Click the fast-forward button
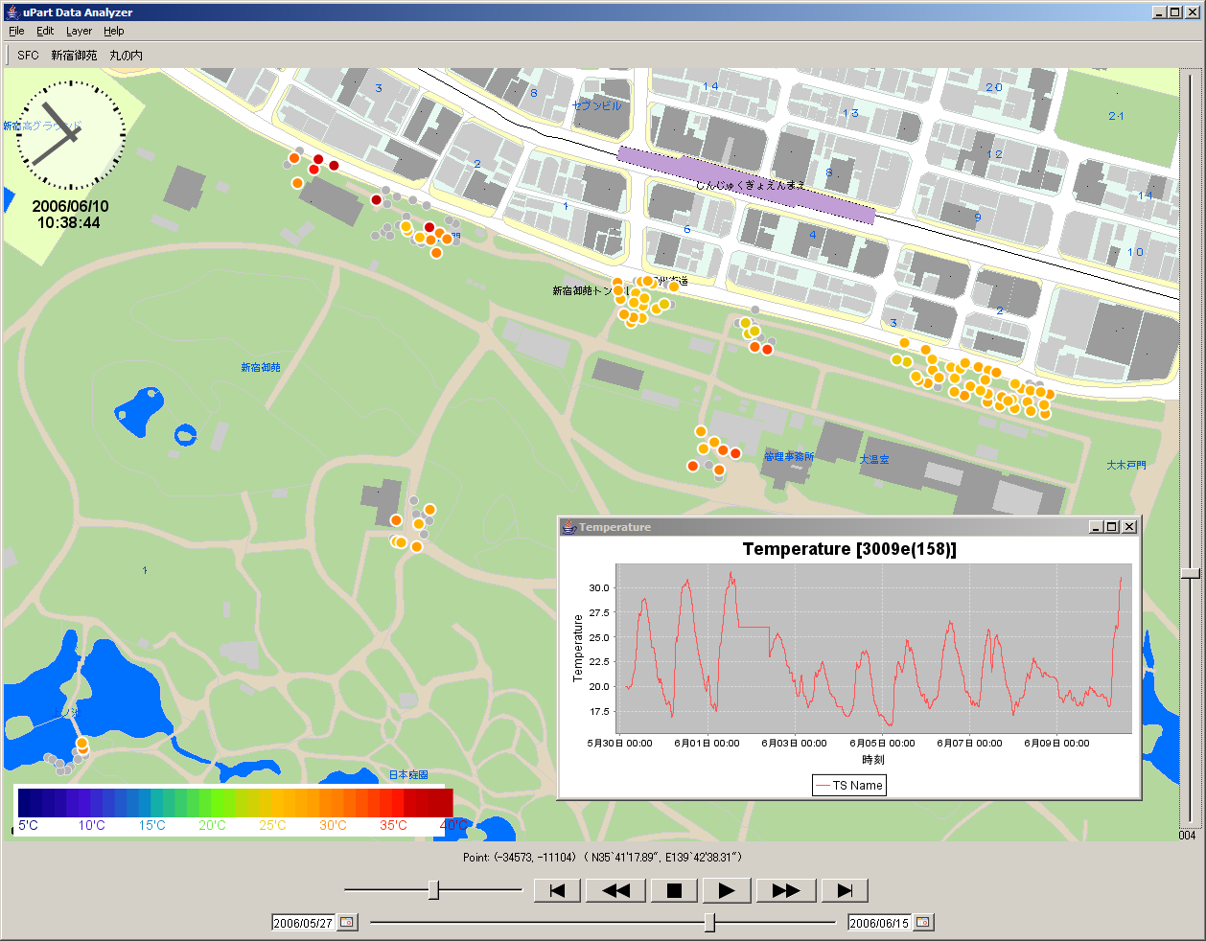 click(785, 890)
